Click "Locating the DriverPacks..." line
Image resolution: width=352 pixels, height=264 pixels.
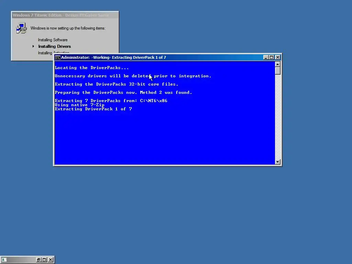(x=92, y=68)
